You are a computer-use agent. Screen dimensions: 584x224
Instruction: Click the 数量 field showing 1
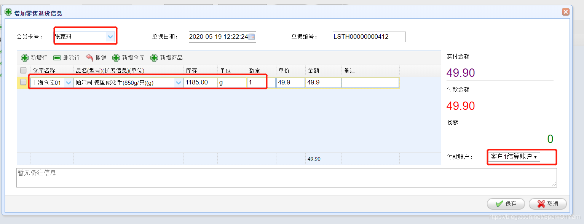pyautogui.click(x=261, y=83)
